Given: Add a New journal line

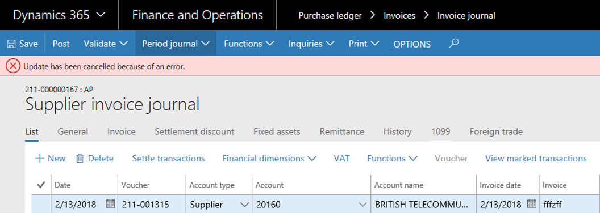Looking at the screenshot, I should click(50, 159).
